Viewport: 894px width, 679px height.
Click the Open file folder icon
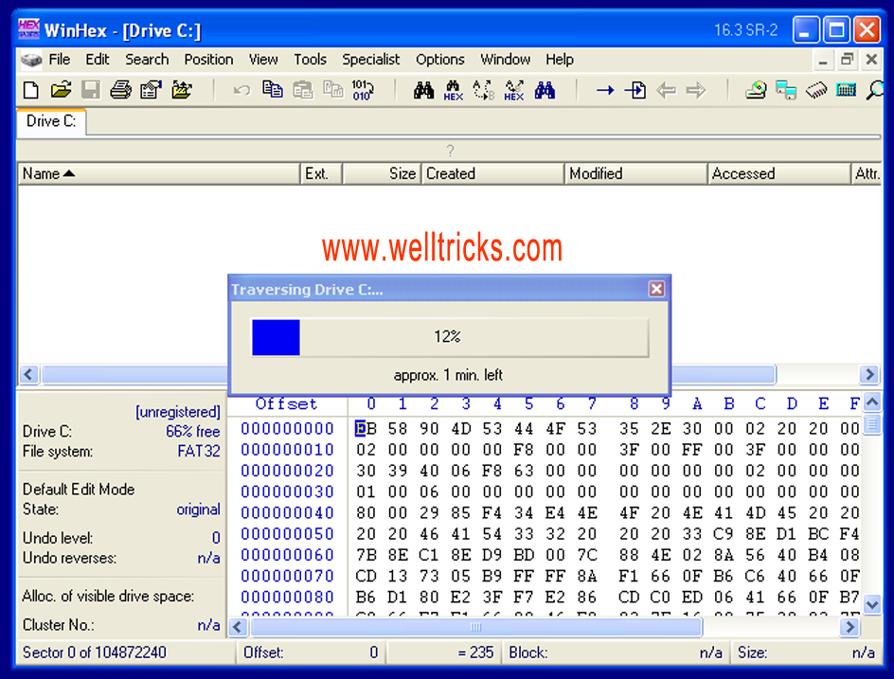[x=61, y=90]
